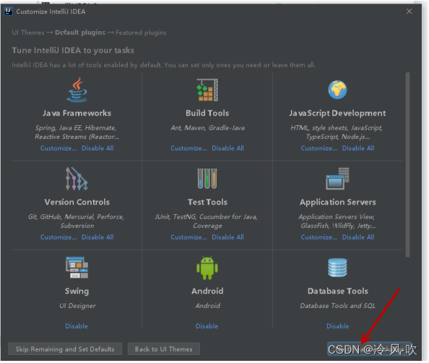Open Customize for Version Controls
This screenshot has width=429, height=363.
point(58,237)
